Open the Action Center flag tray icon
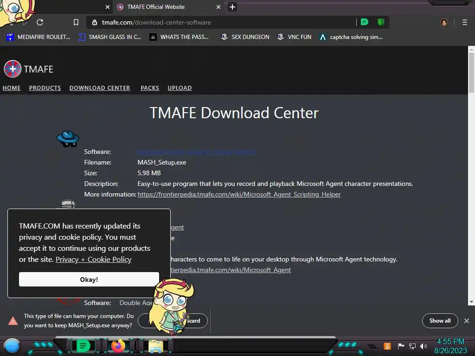The height and width of the screenshot is (356, 475). pos(401,346)
